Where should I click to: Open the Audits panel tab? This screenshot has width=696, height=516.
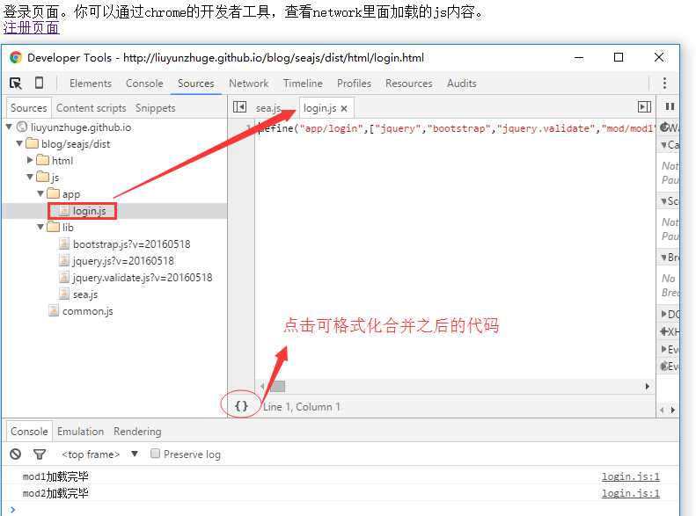point(462,84)
